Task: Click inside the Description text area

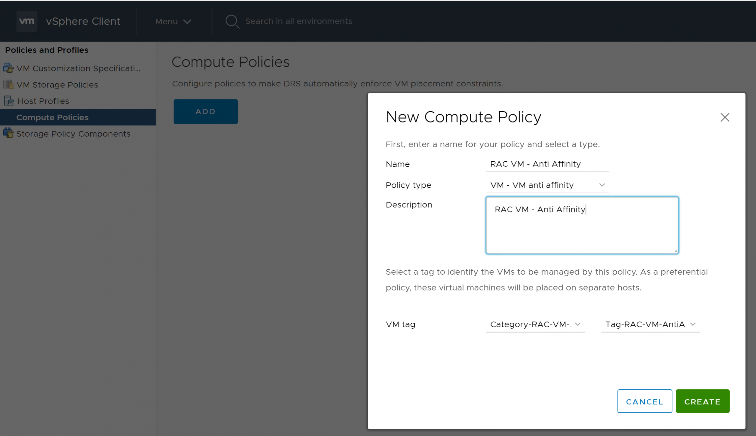Action: point(581,231)
